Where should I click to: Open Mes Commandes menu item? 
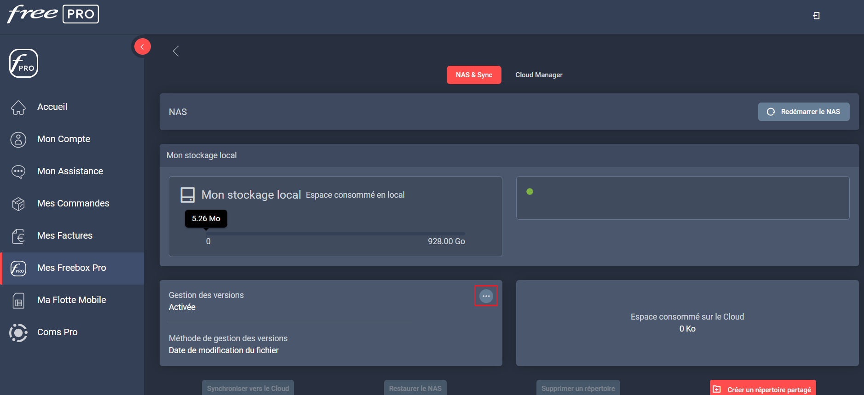pos(72,204)
